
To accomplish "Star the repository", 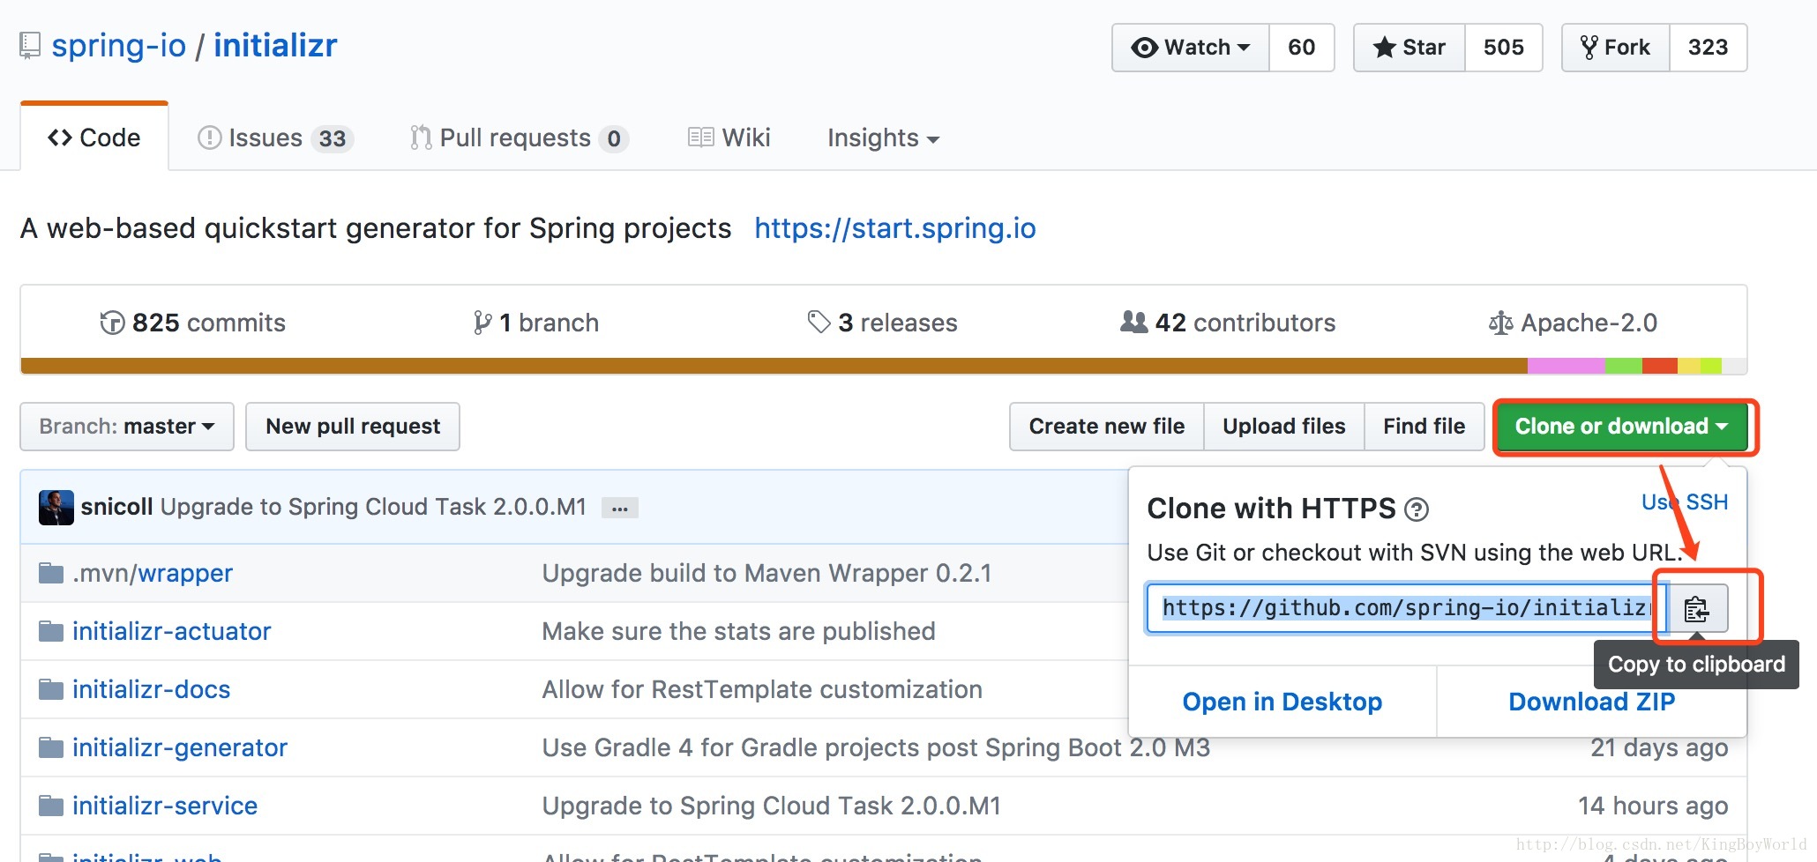I will (x=1409, y=48).
